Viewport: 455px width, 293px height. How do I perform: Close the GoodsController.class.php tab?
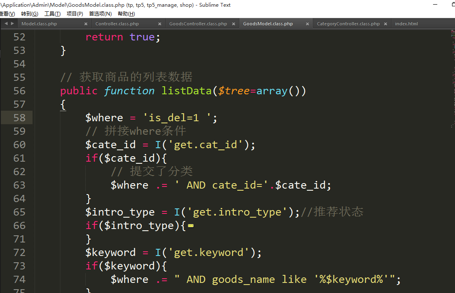pyautogui.click(x=234, y=24)
